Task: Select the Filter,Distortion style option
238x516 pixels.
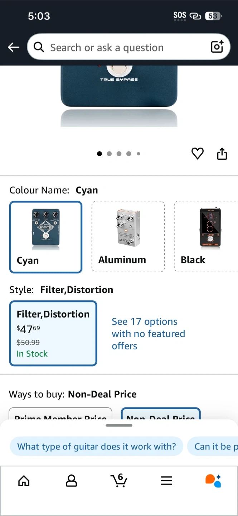Action: click(53, 333)
